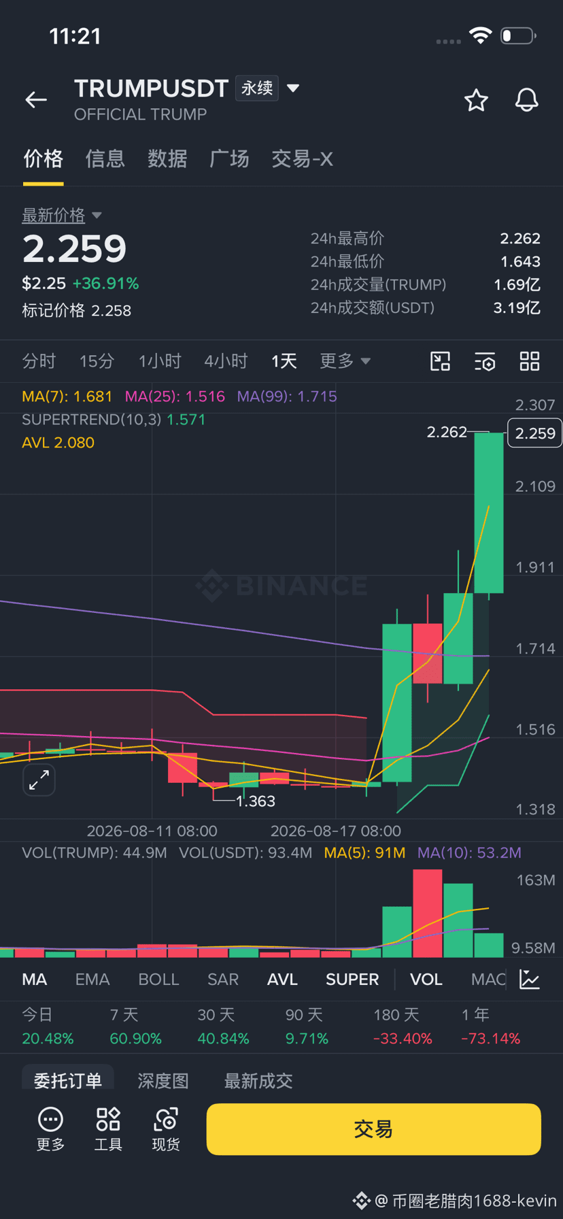The width and height of the screenshot is (563, 1219).
Task: Open the chart drawing tools icon
Action: tap(441, 361)
